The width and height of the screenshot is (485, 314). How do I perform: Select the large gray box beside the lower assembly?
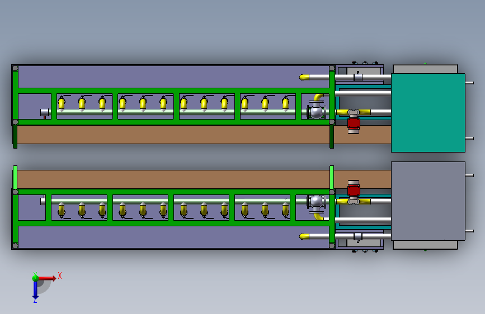coord(428,201)
